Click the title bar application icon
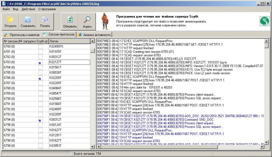This screenshot has width=272, height=157. [x=4, y=3]
